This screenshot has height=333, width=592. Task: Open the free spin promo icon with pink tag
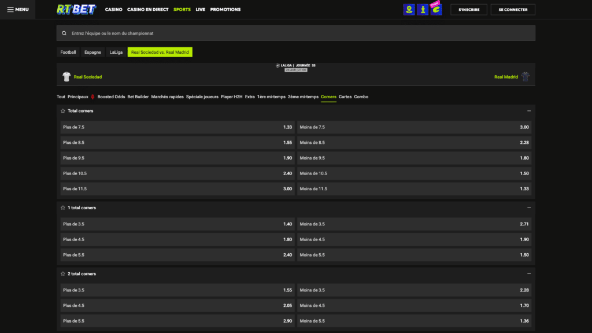436,9
